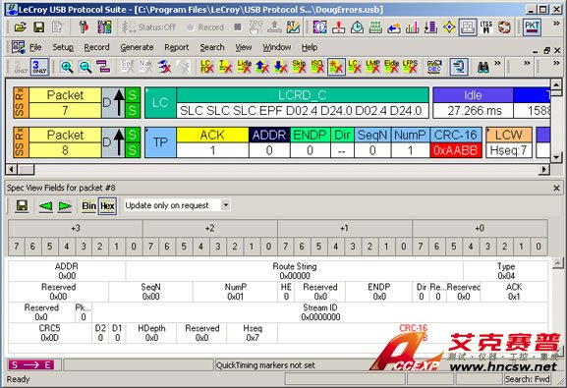Click the Zoom Out magnifier icon
Image resolution: width=567 pixels, height=388 pixels.
point(85,67)
